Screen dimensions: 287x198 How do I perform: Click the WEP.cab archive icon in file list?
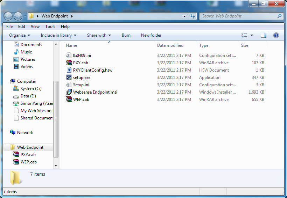pyautogui.click(x=69, y=99)
